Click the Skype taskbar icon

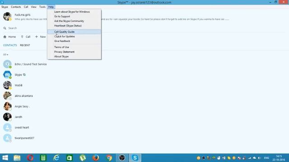tap(135, 158)
